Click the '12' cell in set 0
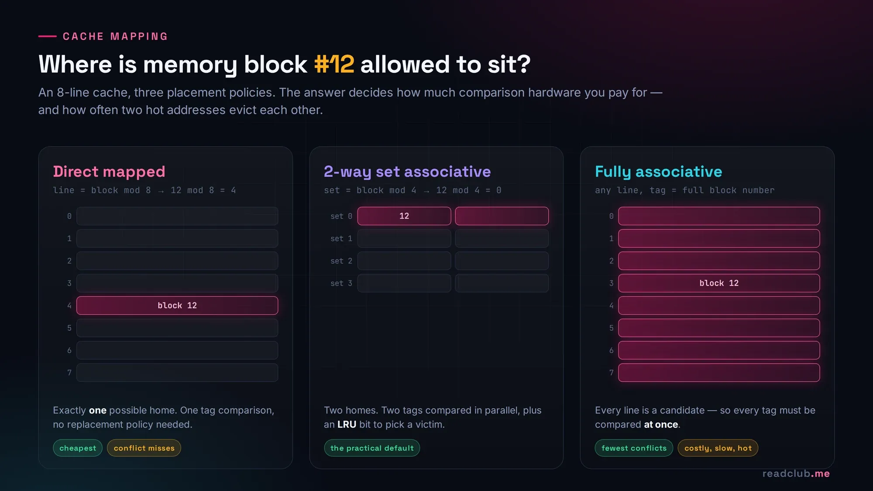This screenshot has height=491, width=873. (x=404, y=216)
